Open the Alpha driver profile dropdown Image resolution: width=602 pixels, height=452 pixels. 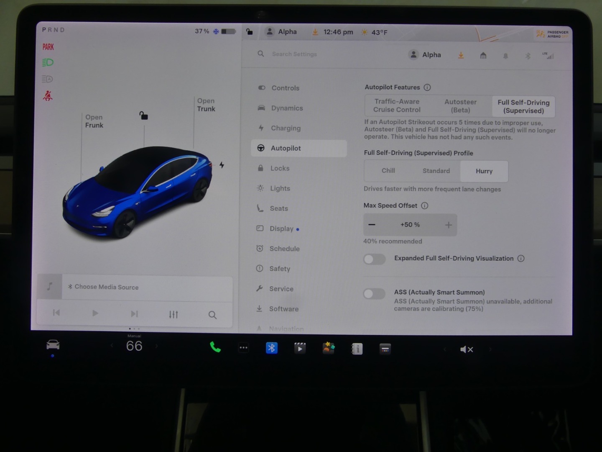(x=425, y=55)
